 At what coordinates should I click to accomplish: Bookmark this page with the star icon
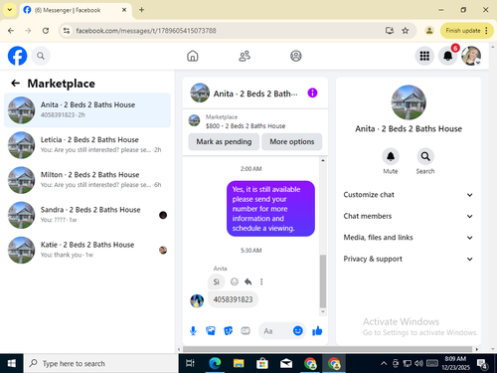point(406,31)
